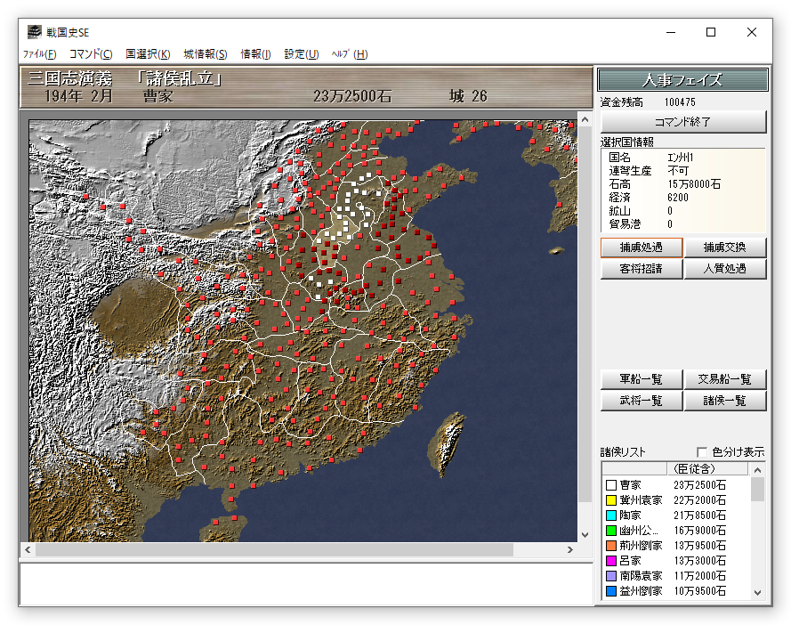Viewport: 791px width, 625px height.
Task: Open the ファイル(F) menu
Action: 39,54
